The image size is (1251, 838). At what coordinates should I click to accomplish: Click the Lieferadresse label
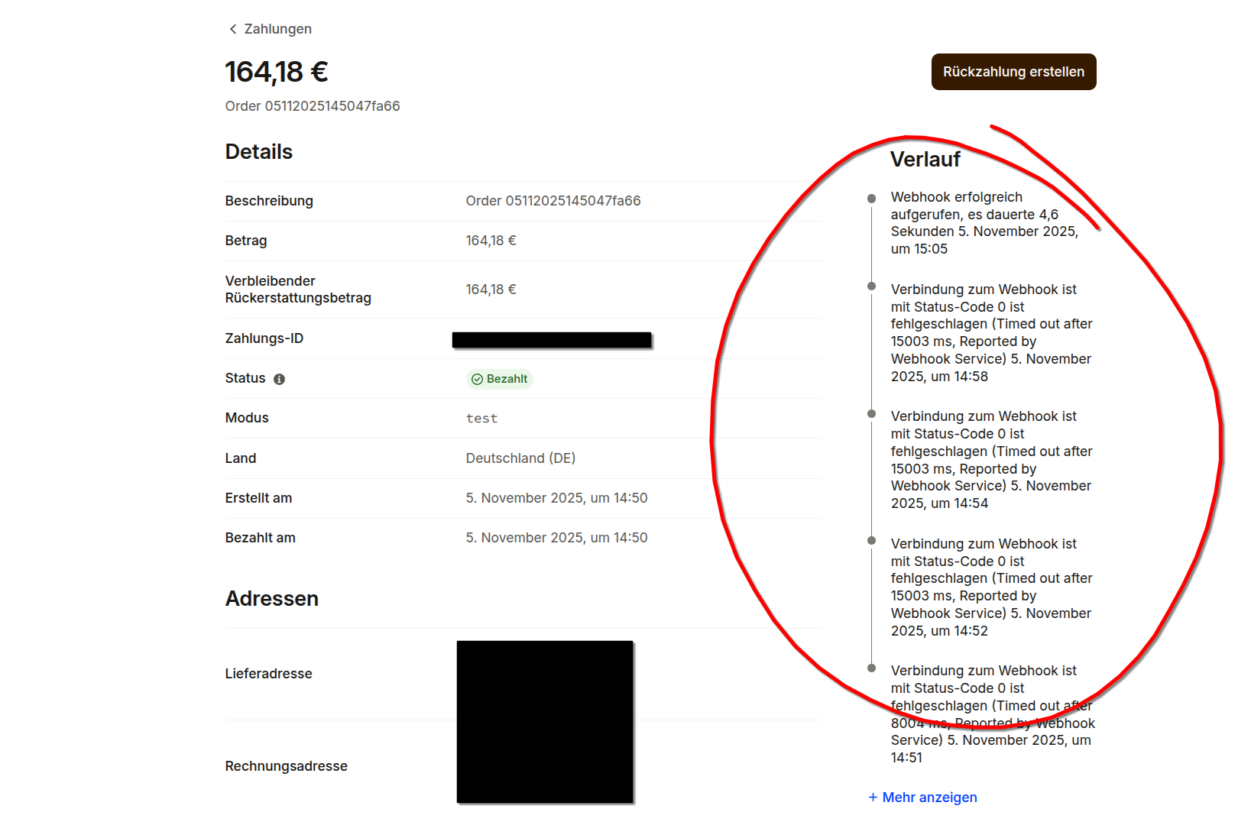269,674
